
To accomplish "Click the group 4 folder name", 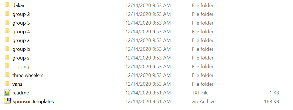I will click(x=21, y=32).
